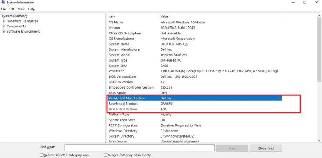Click the value Dell Inc. 1.6.0, 6/22/2021
The height and width of the screenshot is (158, 322).
pyautogui.click(x=179, y=77)
